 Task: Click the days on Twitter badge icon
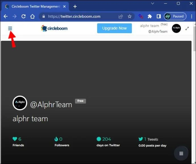pyautogui.click(x=99, y=139)
